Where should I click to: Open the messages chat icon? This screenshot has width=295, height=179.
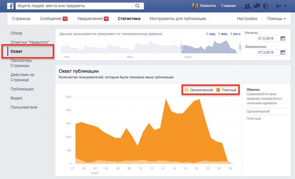(x=258, y=6)
